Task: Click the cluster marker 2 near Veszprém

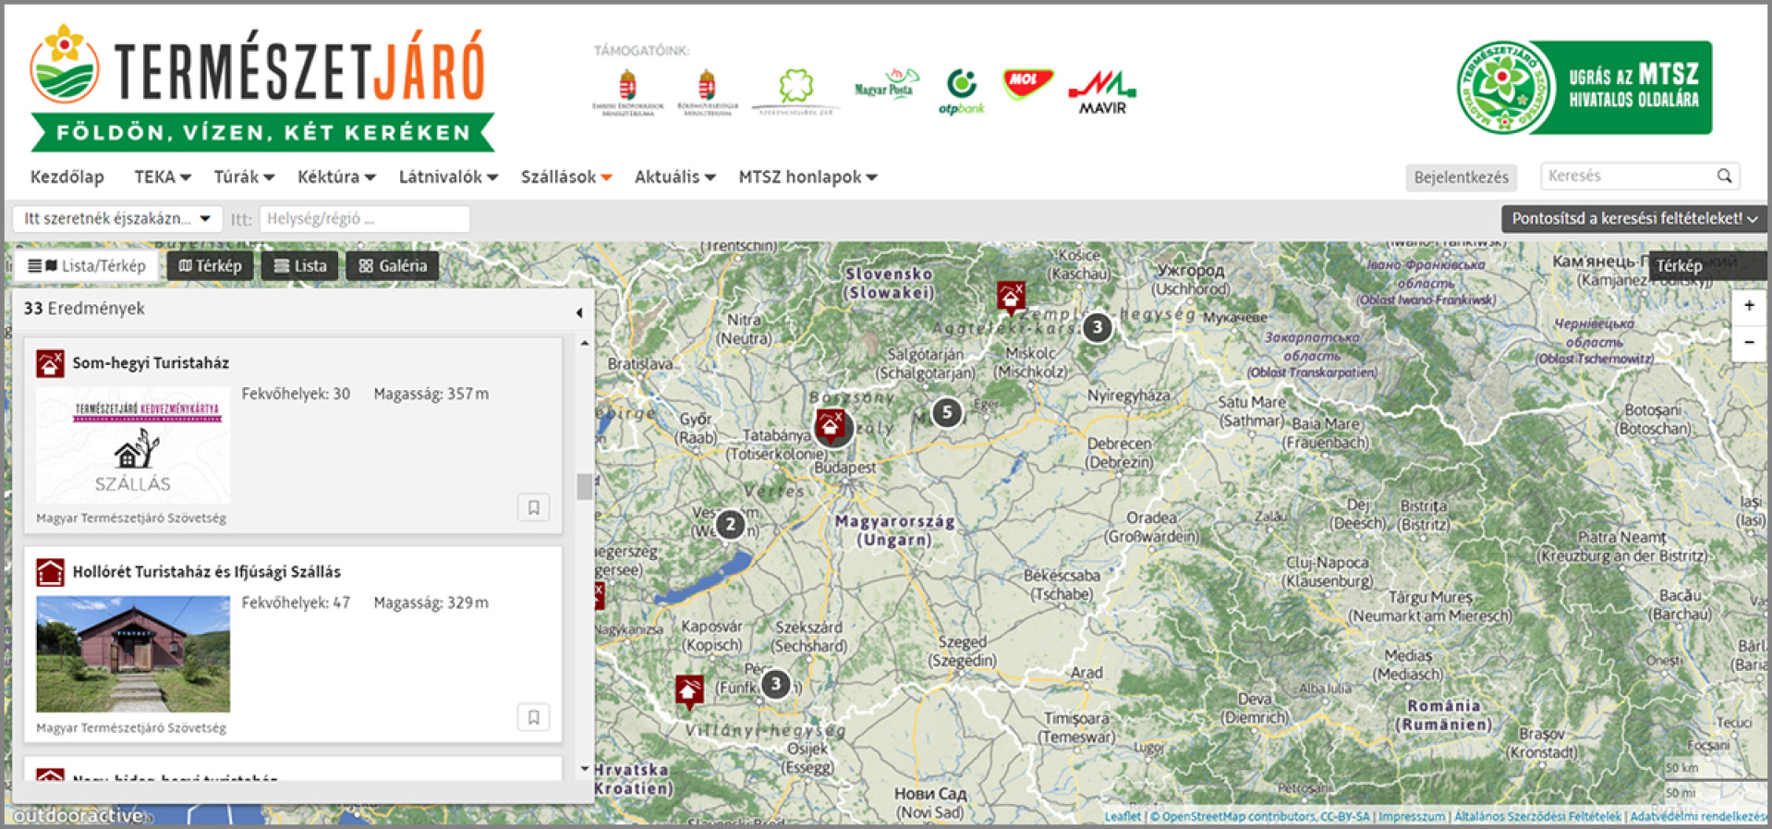Action: pyautogui.click(x=730, y=525)
